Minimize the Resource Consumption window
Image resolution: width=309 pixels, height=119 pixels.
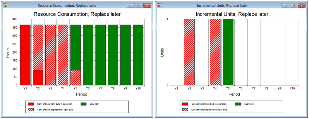[x=131, y=6]
